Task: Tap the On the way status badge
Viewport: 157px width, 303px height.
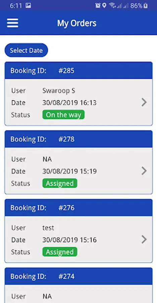Action: (x=63, y=114)
